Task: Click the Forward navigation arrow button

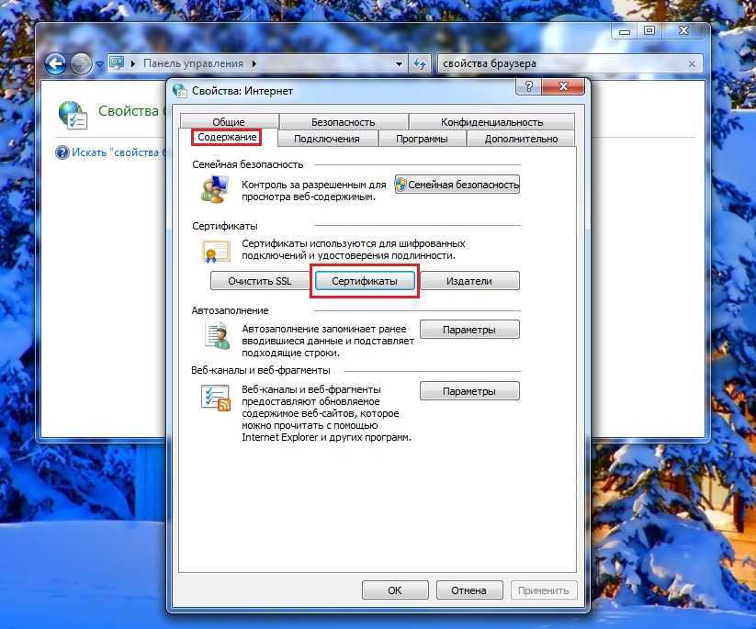Action: [81, 64]
